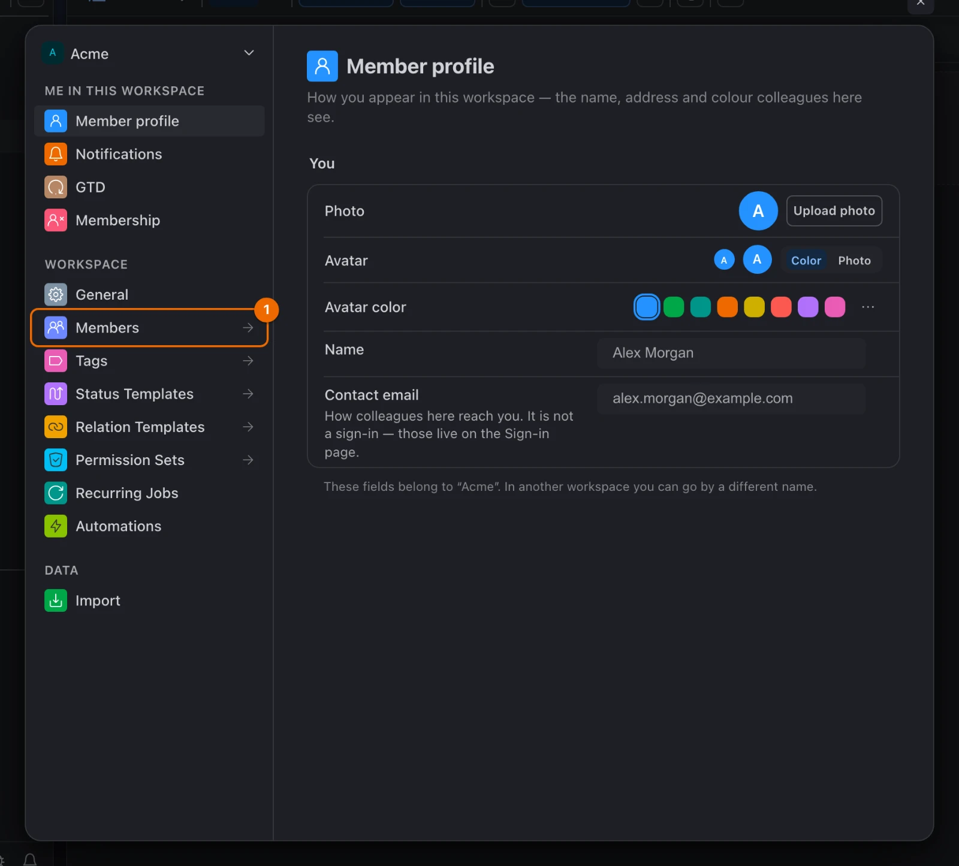Viewport: 959px width, 866px height.
Task: Open Member profile icon in sidebar
Action: (56, 121)
